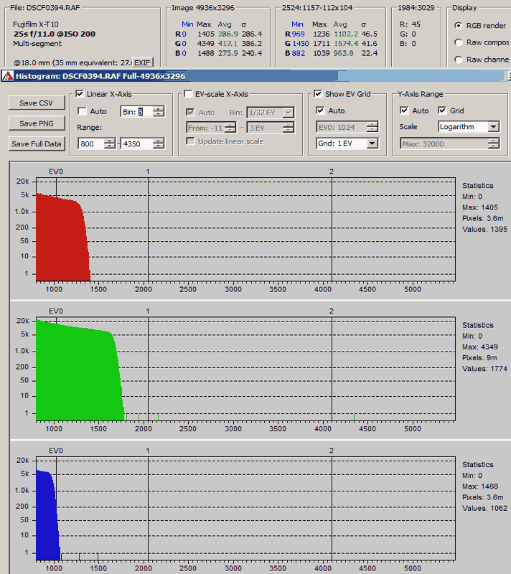
Task: Uncheck Auto in Y-Axis Range
Action: (x=405, y=110)
